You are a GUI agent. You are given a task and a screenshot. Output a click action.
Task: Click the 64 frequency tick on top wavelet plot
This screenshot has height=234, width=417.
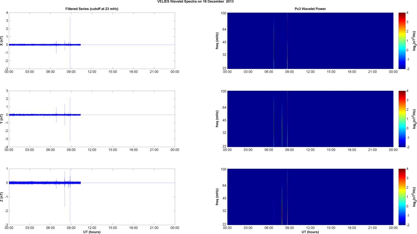pos(224,29)
